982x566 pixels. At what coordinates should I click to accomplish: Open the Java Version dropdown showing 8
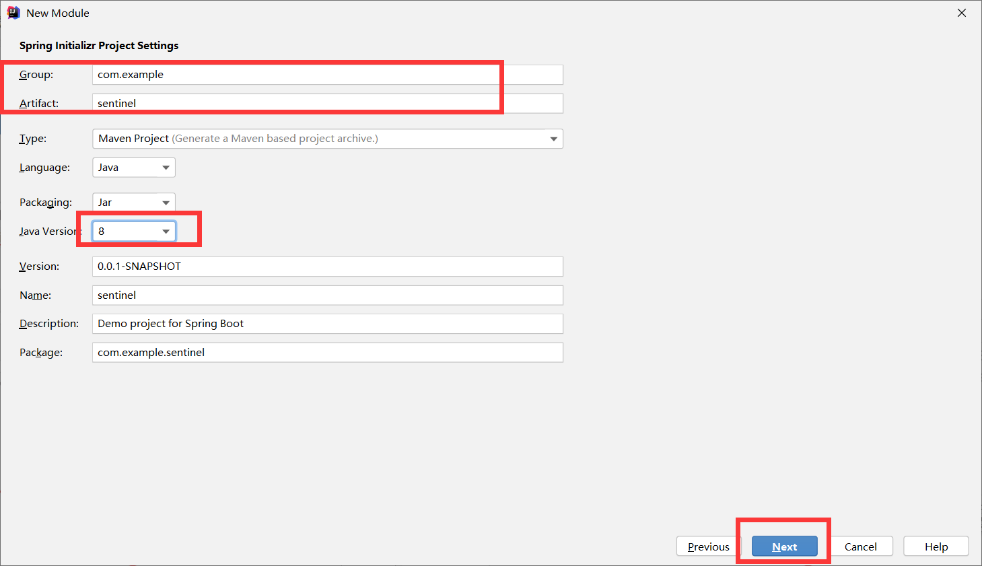coord(133,232)
